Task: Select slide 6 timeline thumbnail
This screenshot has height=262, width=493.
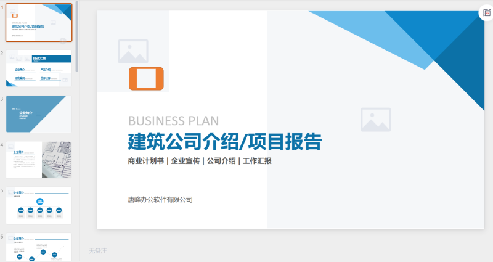Action: point(39,247)
